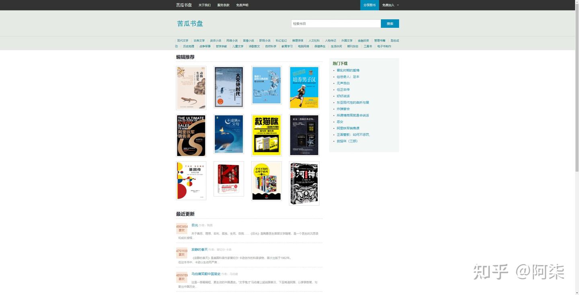579x295 pixels.
Task: Browse the 网络小说 category
Action: [x=232, y=41]
